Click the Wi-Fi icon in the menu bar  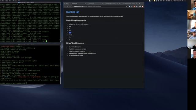tap(159, 1)
